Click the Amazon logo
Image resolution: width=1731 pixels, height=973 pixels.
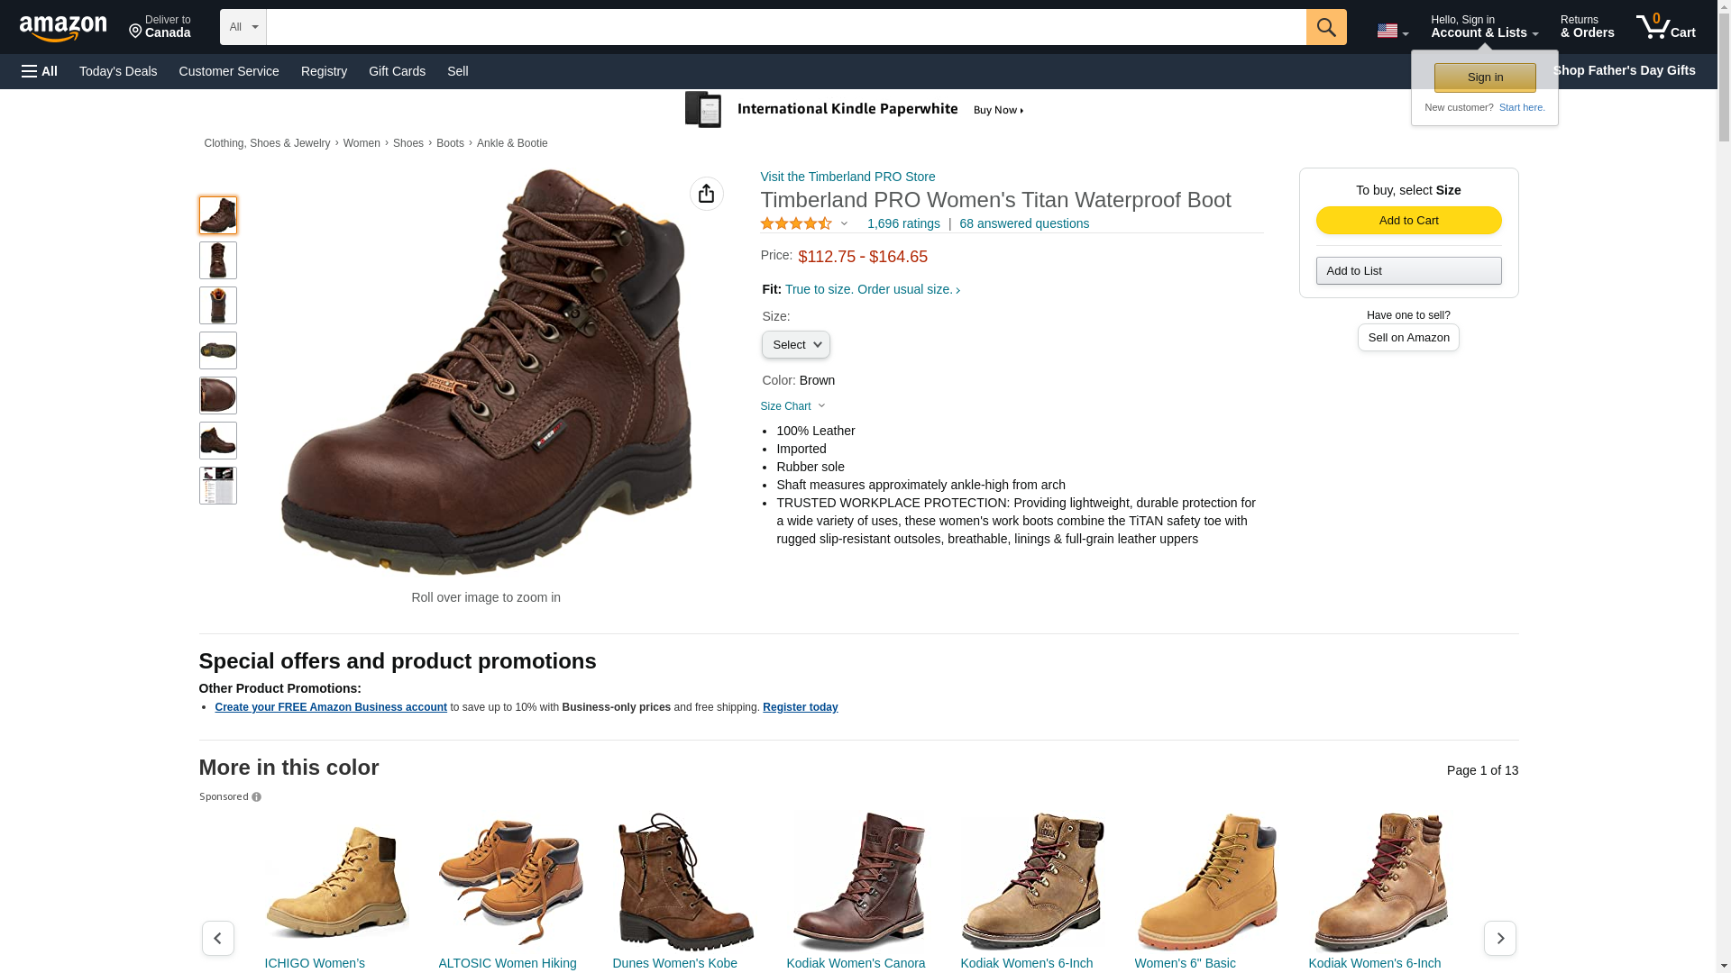click(x=63, y=28)
